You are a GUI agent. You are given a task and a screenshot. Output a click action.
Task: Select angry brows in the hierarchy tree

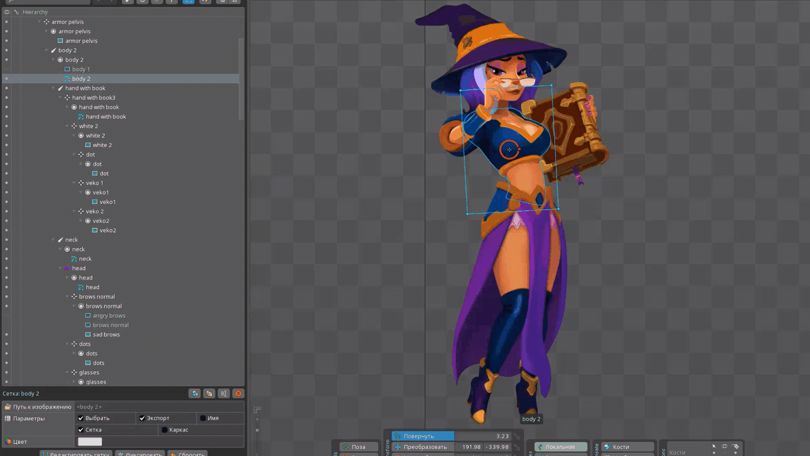tap(109, 316)
